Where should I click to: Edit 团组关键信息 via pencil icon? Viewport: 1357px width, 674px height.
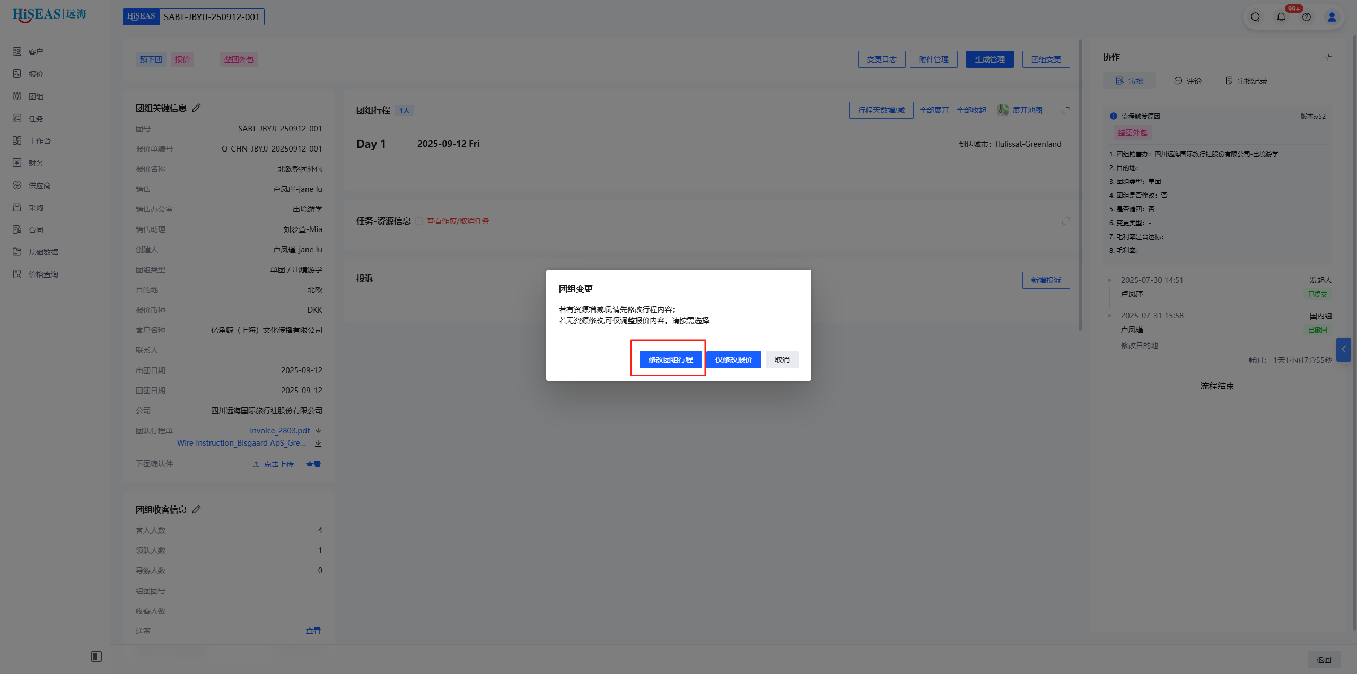pyautogui.click(x=196, y=108)
